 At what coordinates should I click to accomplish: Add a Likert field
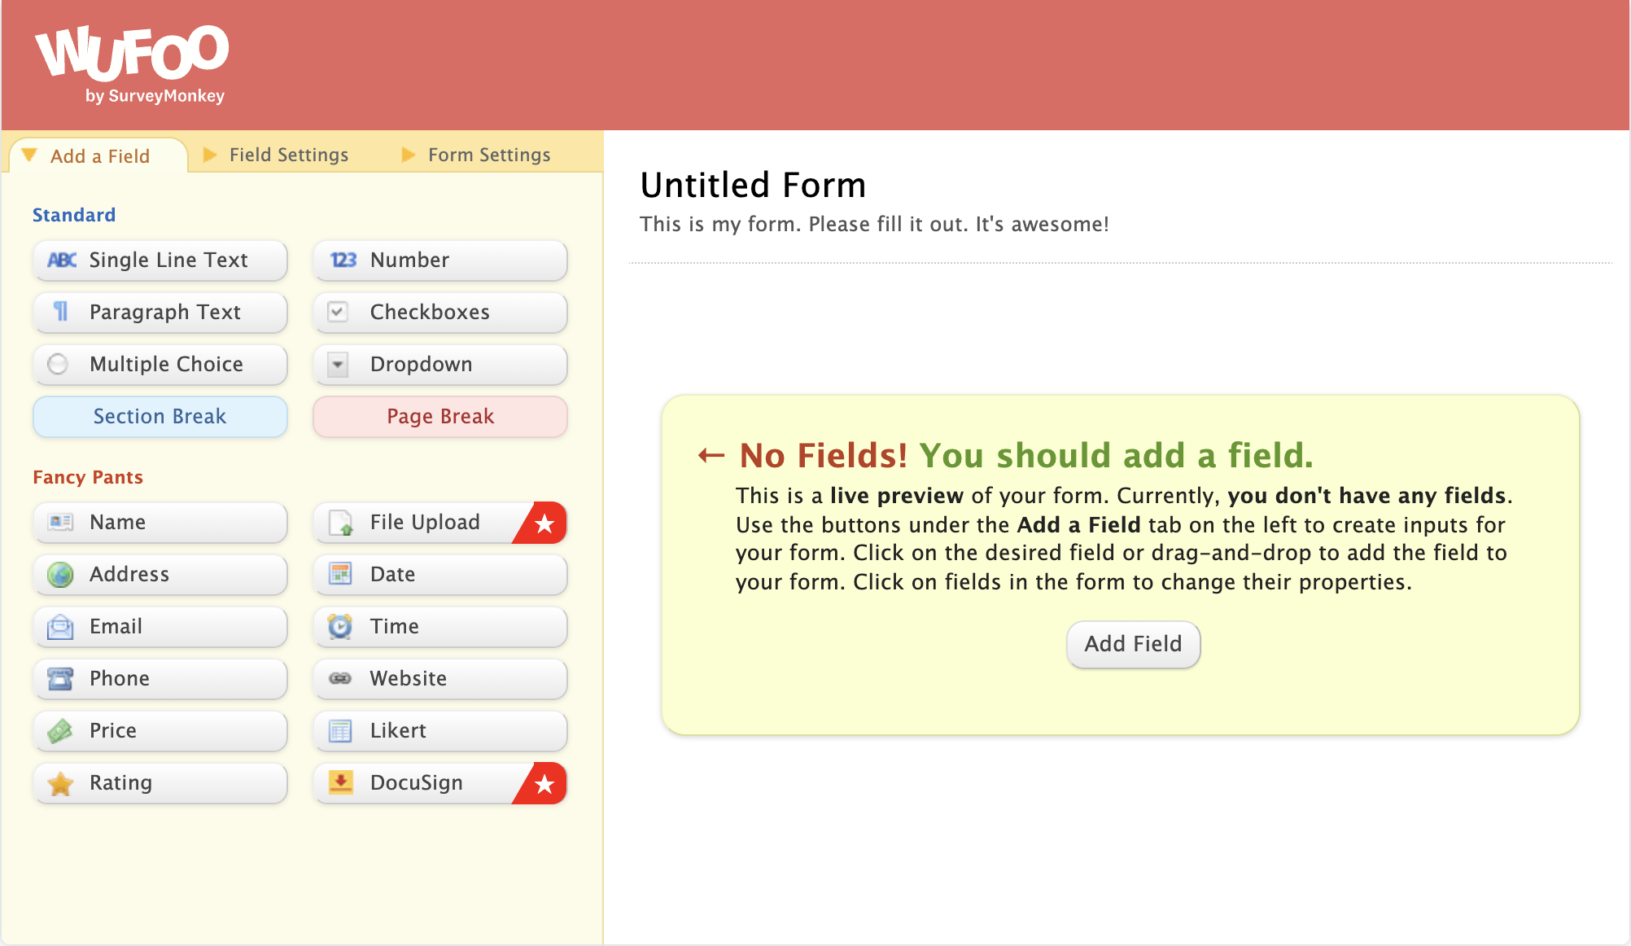(x=440, y=731)
